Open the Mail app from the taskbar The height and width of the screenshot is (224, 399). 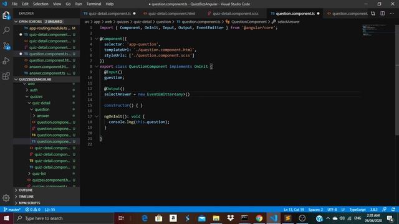202,218
